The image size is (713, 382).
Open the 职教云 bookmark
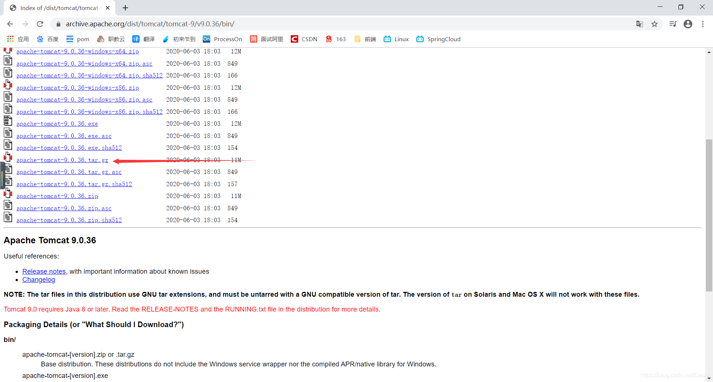coord(111,39)
